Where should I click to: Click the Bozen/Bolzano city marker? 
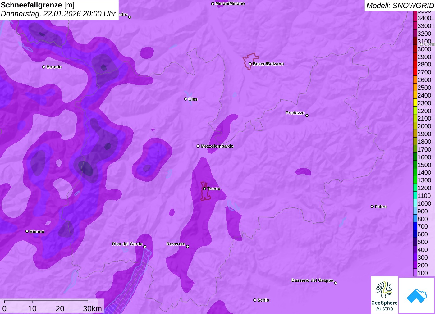click(x=250, y=64)
